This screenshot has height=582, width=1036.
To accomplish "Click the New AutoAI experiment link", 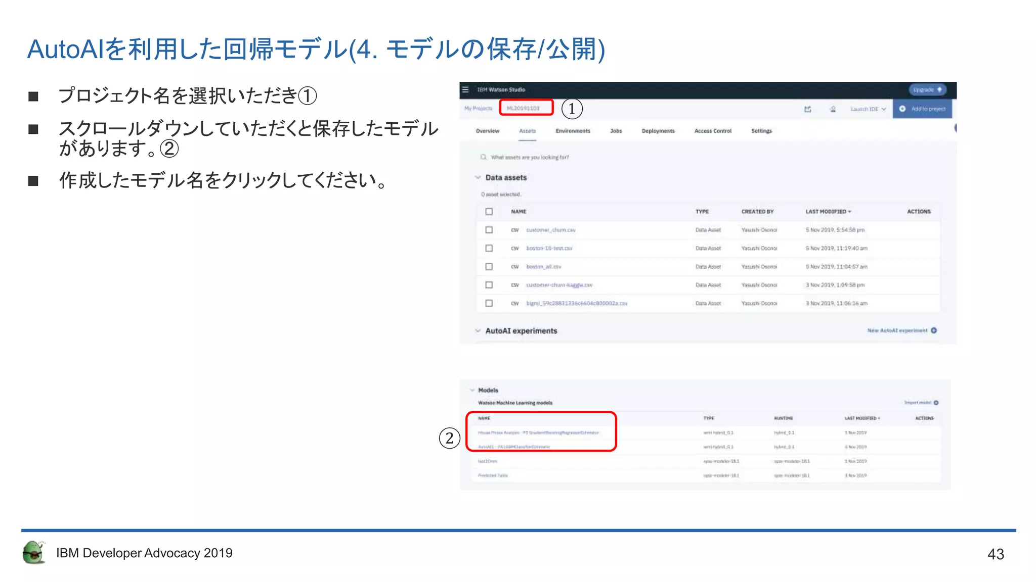I will click(897, 330).
